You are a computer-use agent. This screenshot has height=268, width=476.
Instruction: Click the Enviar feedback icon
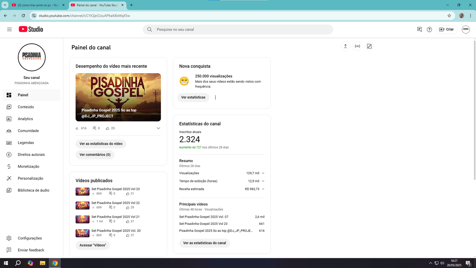click(9, 250)
